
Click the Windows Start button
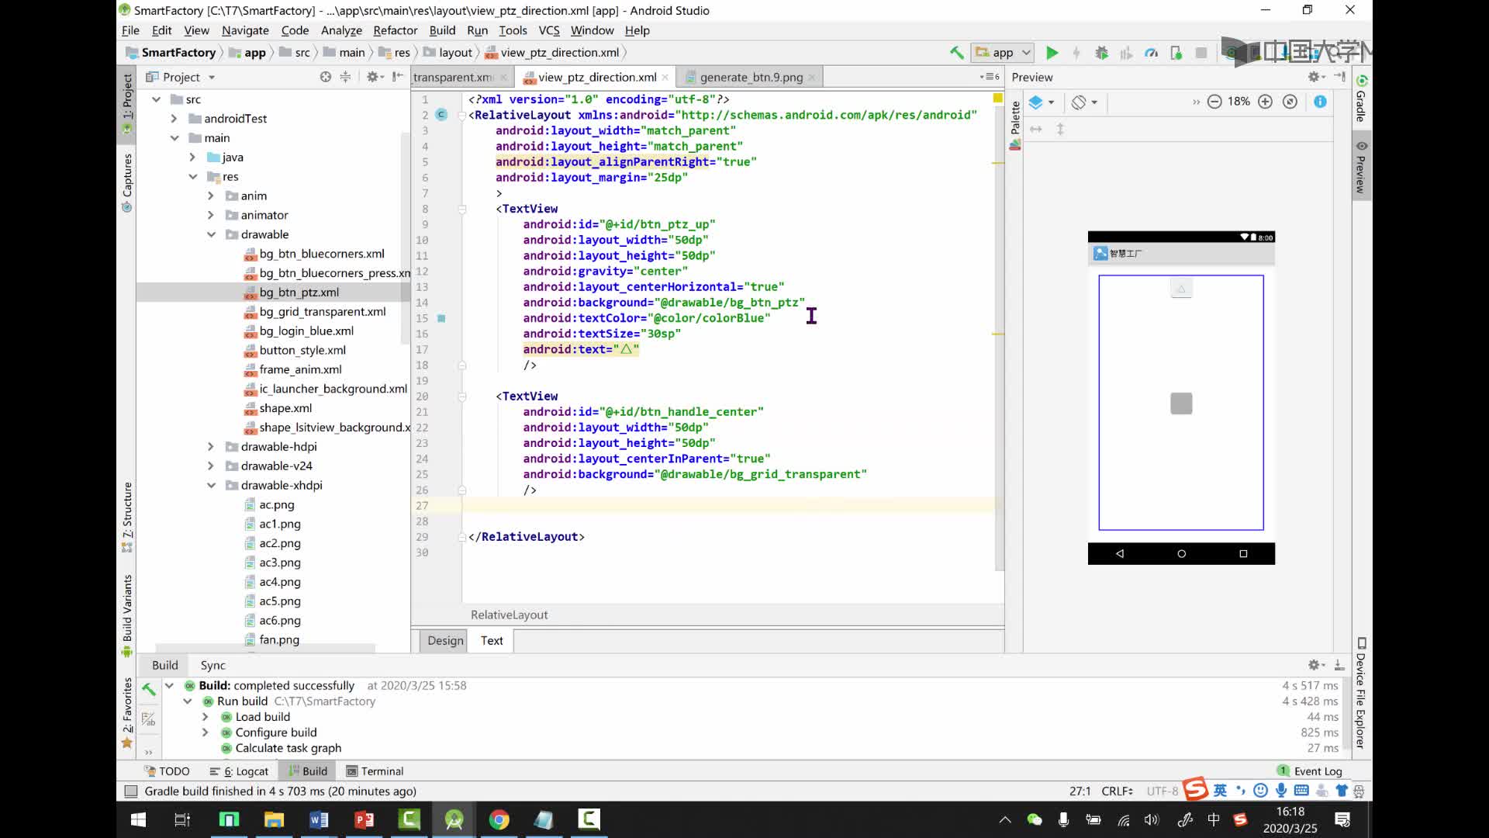138,819
